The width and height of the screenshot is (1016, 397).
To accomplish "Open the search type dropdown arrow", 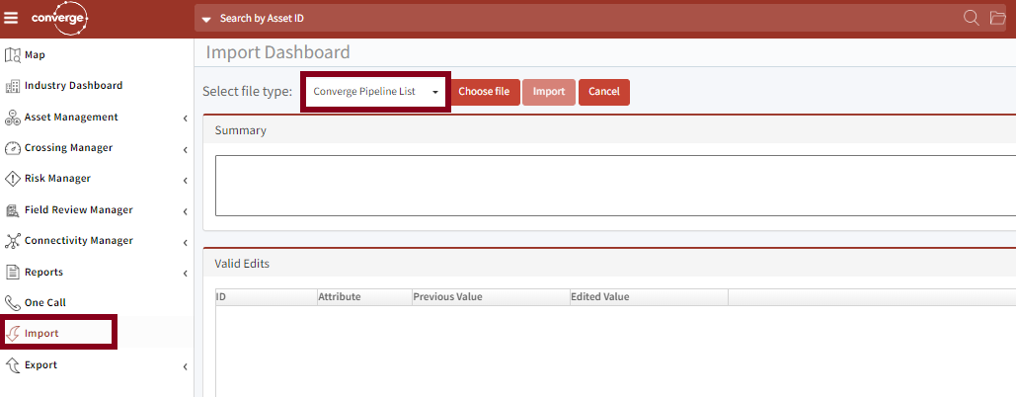I will (x=206, y=20).
